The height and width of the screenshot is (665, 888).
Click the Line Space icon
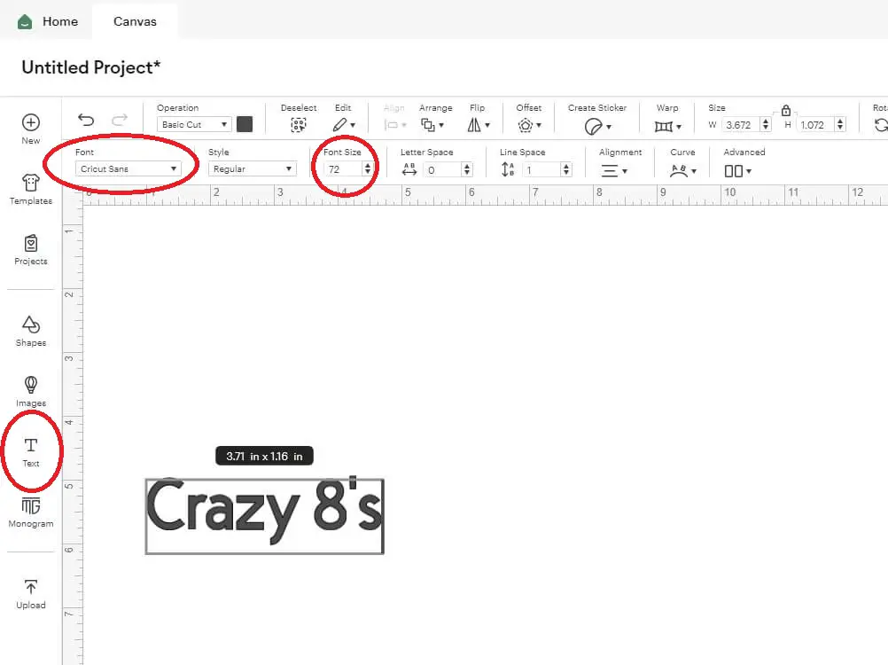click(x=508, y=169)
